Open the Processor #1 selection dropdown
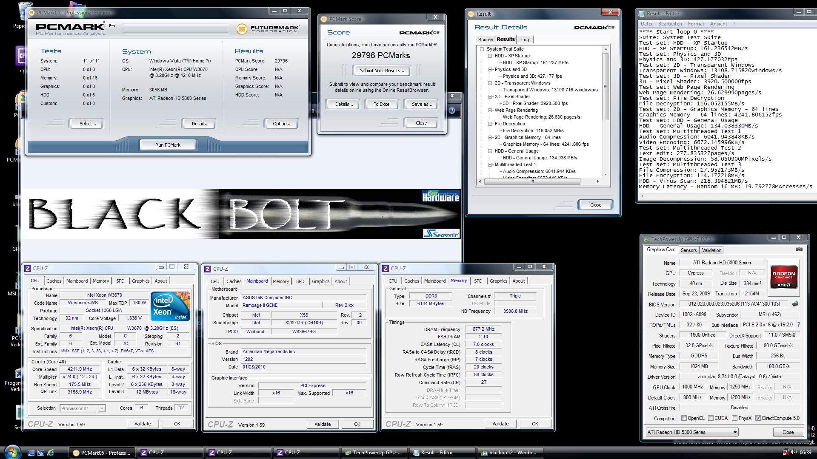 (83, 408)
